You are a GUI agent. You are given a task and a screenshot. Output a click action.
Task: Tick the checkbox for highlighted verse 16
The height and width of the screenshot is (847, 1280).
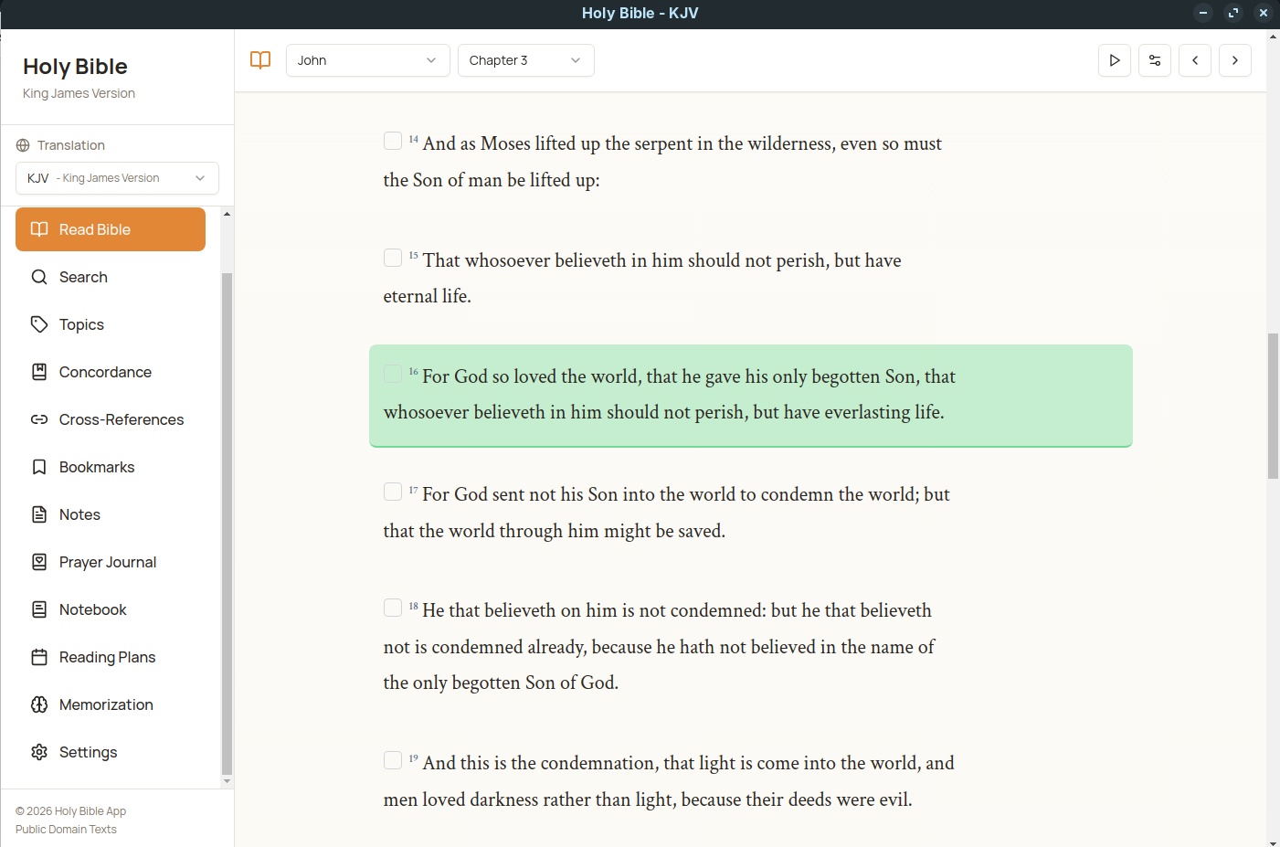(393, 374)
